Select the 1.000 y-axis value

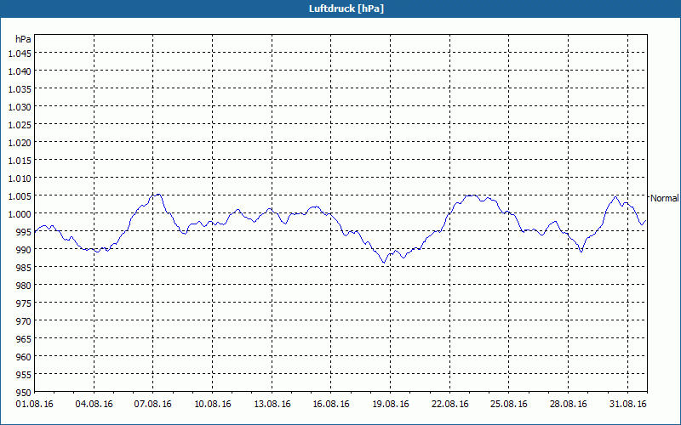(20, 214)
